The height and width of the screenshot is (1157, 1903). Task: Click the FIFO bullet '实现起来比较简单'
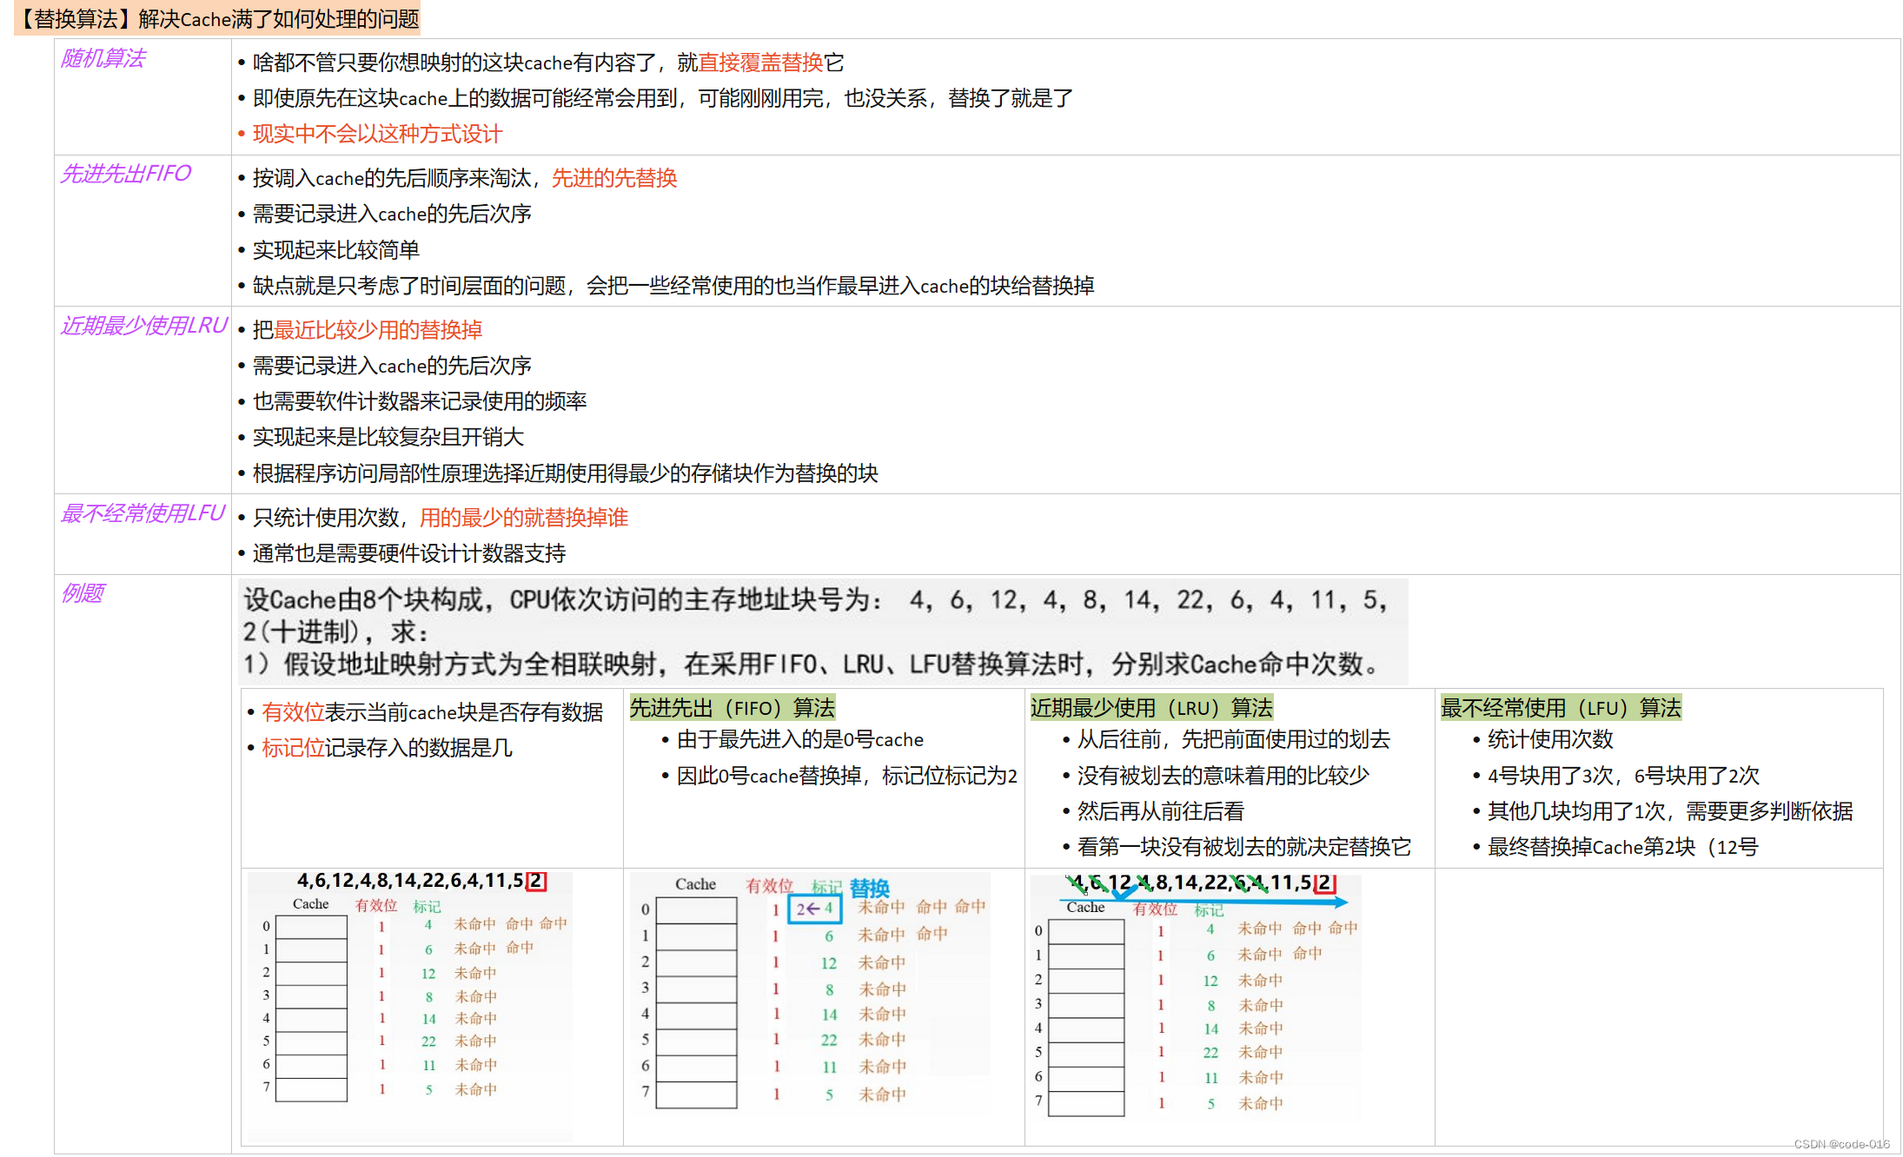pyautogui.click(x=335, y=250)
